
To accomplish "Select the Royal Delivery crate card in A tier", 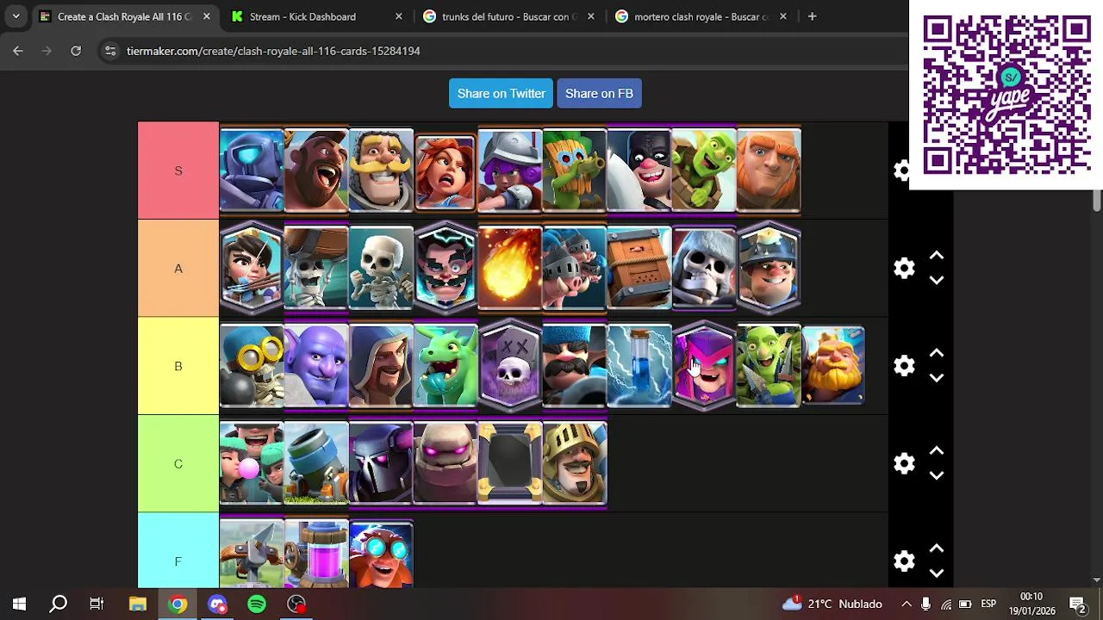I will 639,268.
